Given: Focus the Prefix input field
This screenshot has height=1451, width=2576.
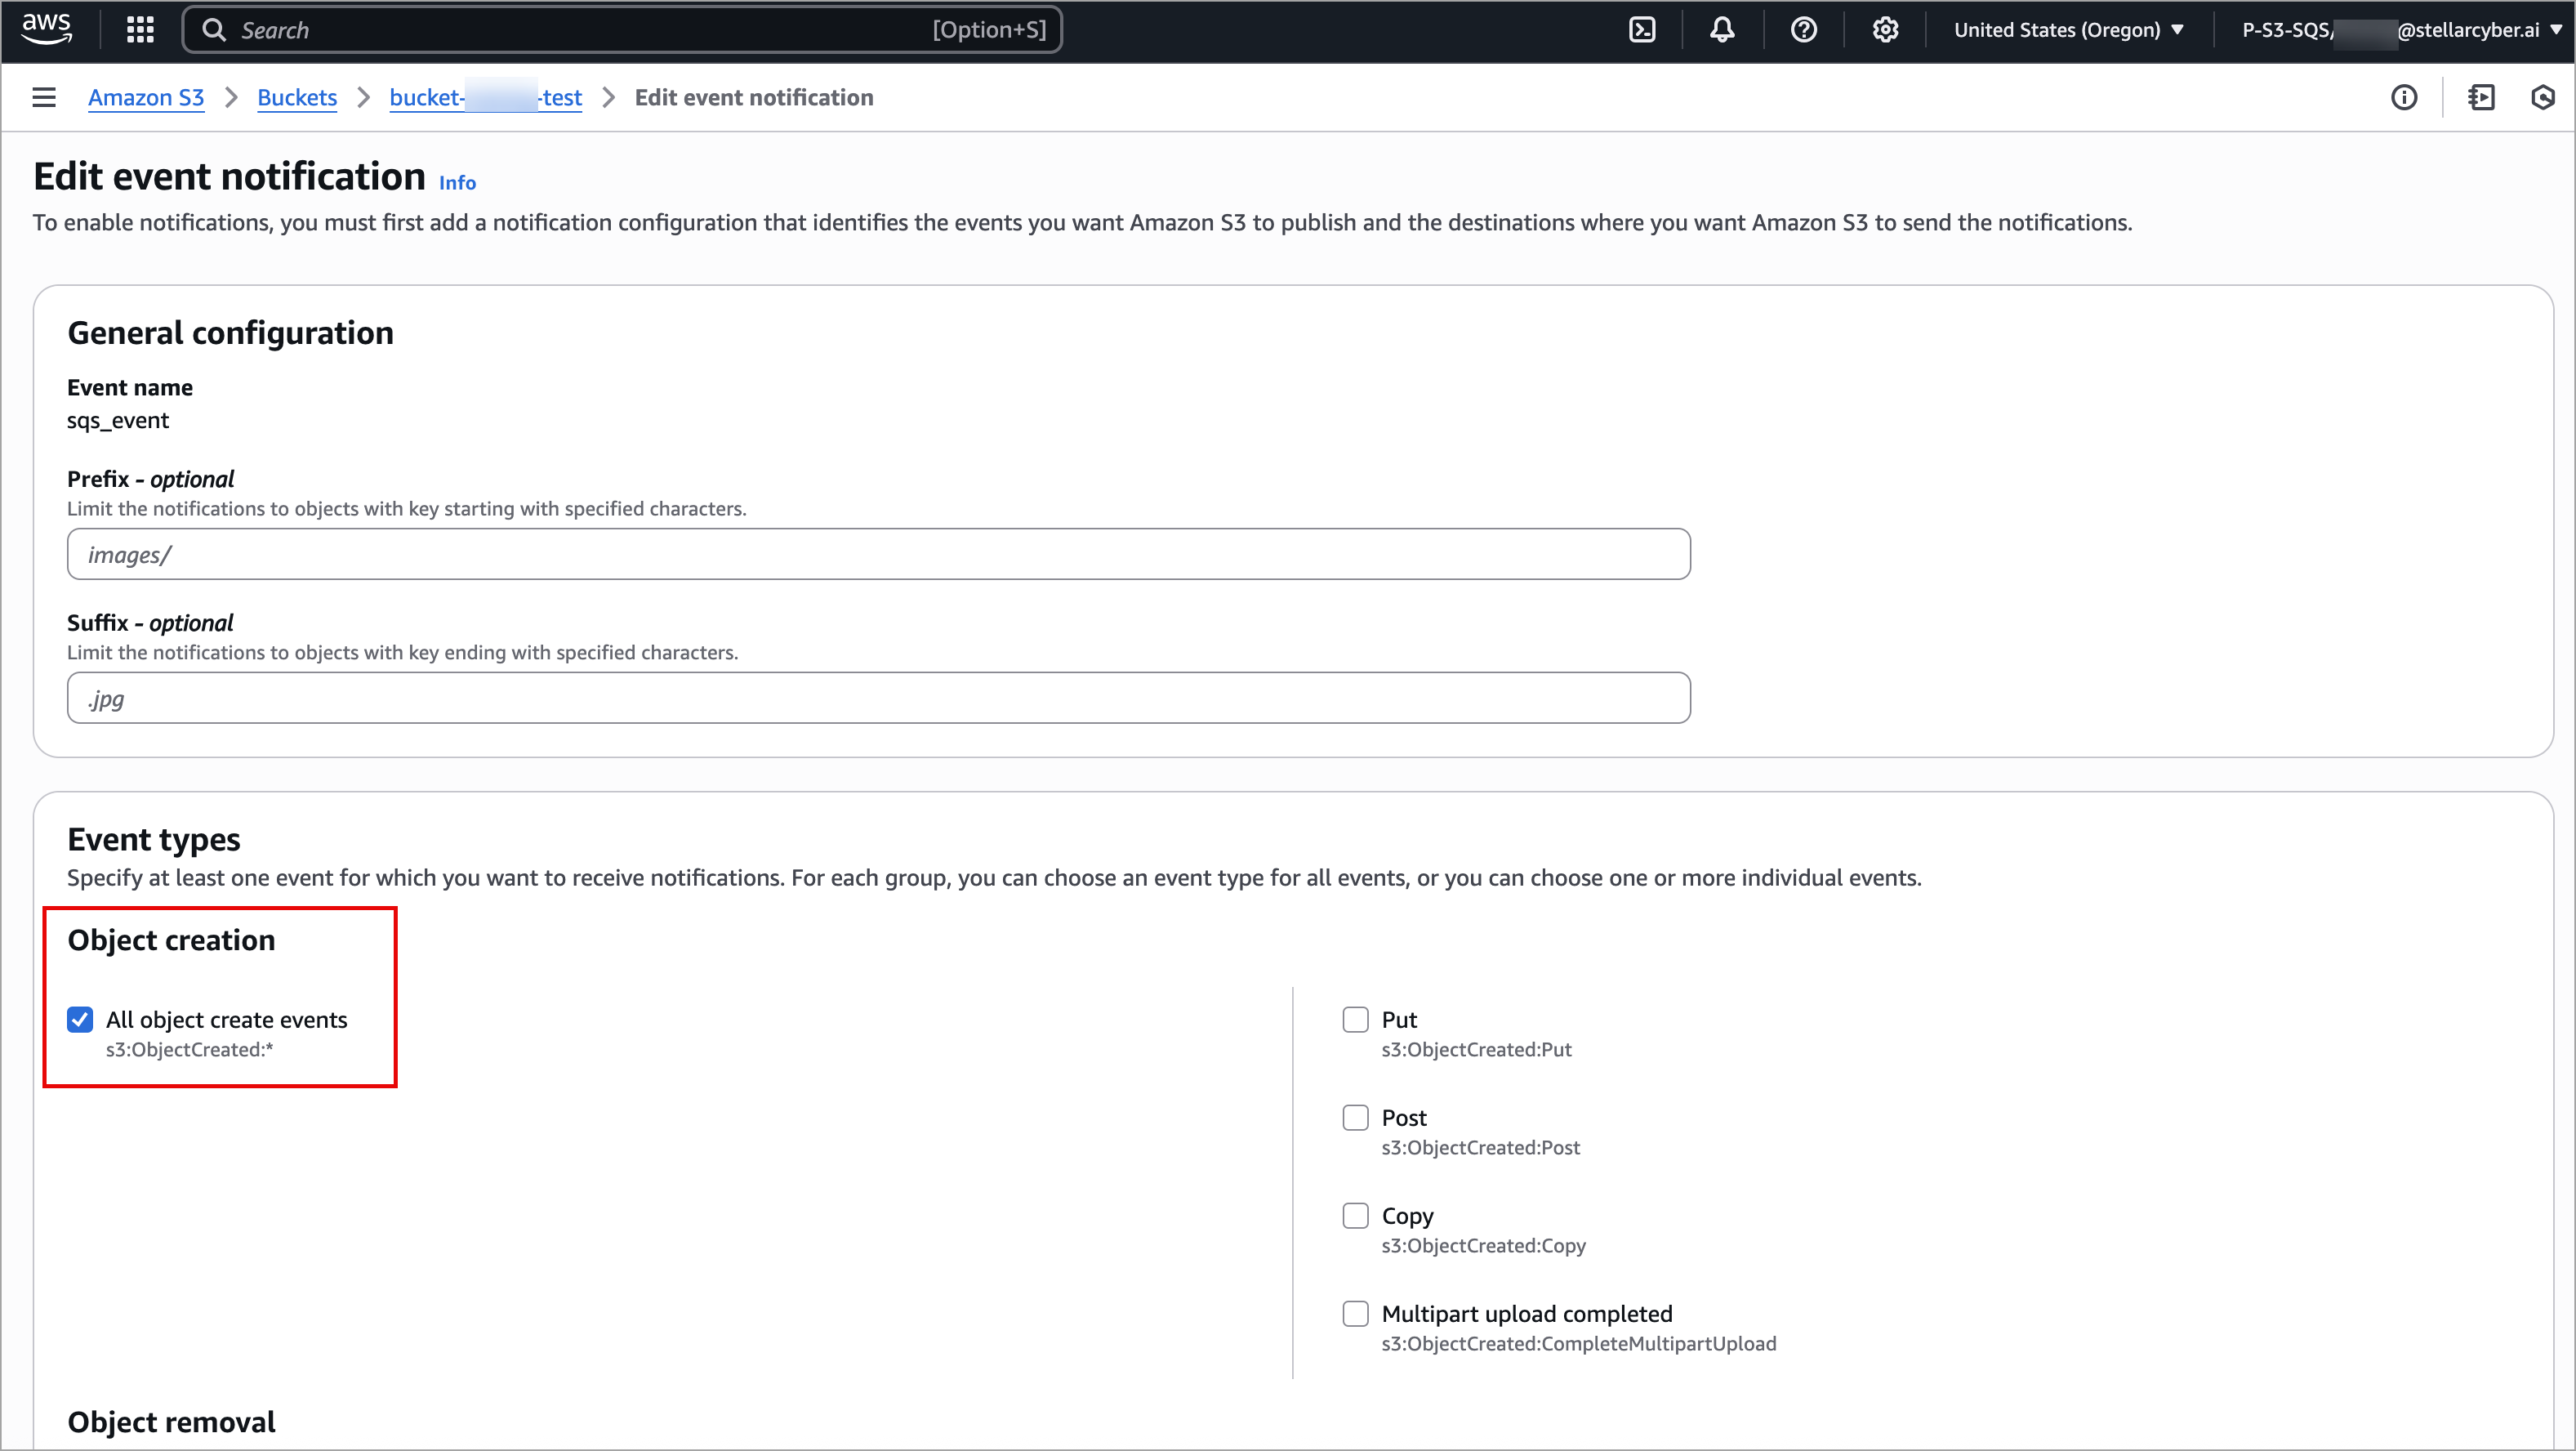Looking at the screenshot, I should (x=878, y=554).
